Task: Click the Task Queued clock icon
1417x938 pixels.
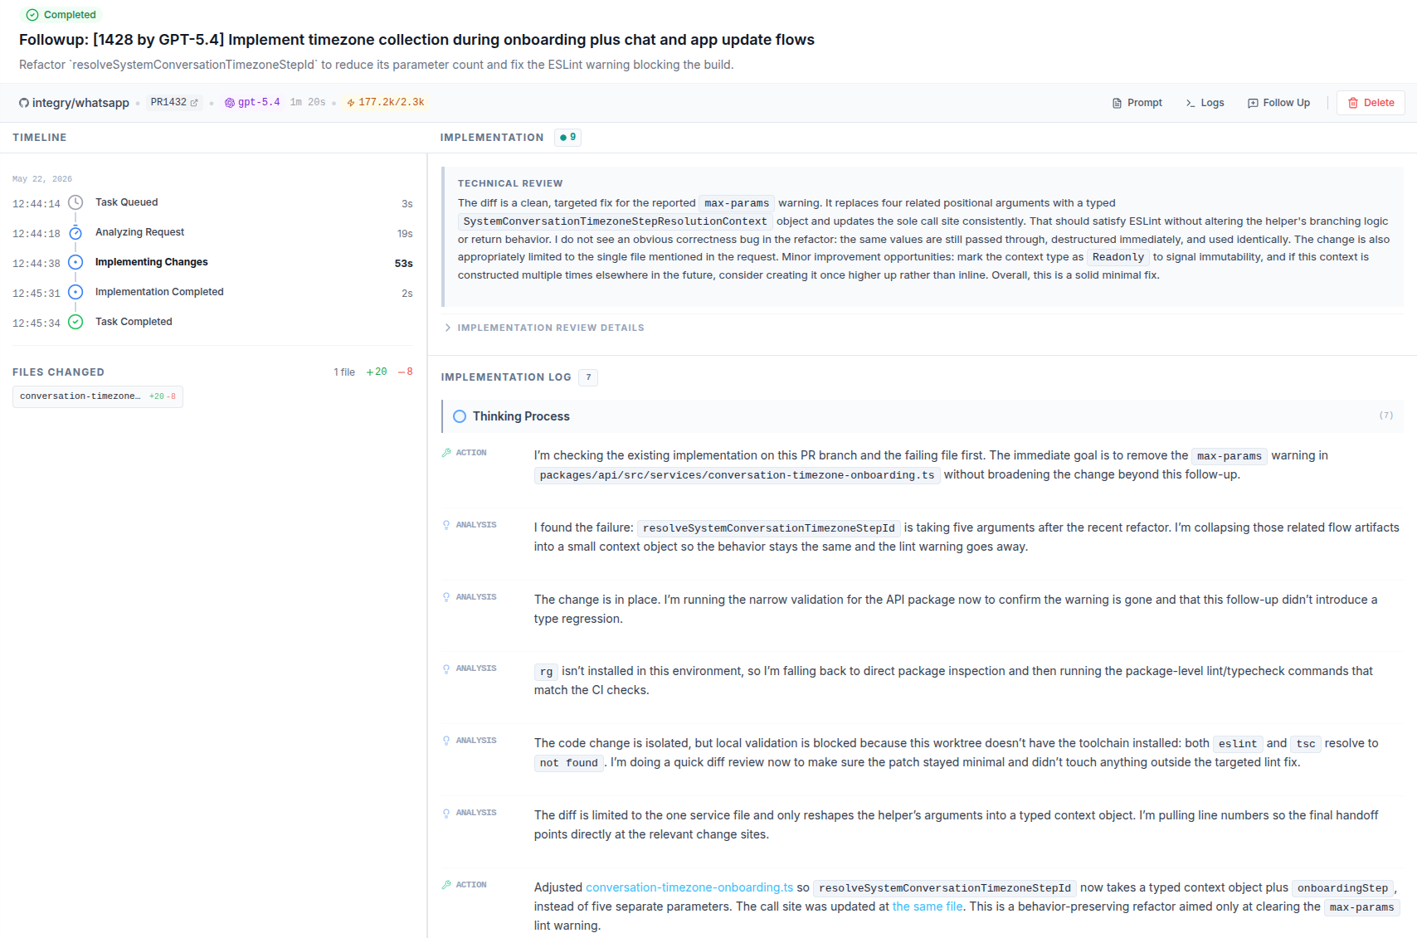Action: click(75, 202)
